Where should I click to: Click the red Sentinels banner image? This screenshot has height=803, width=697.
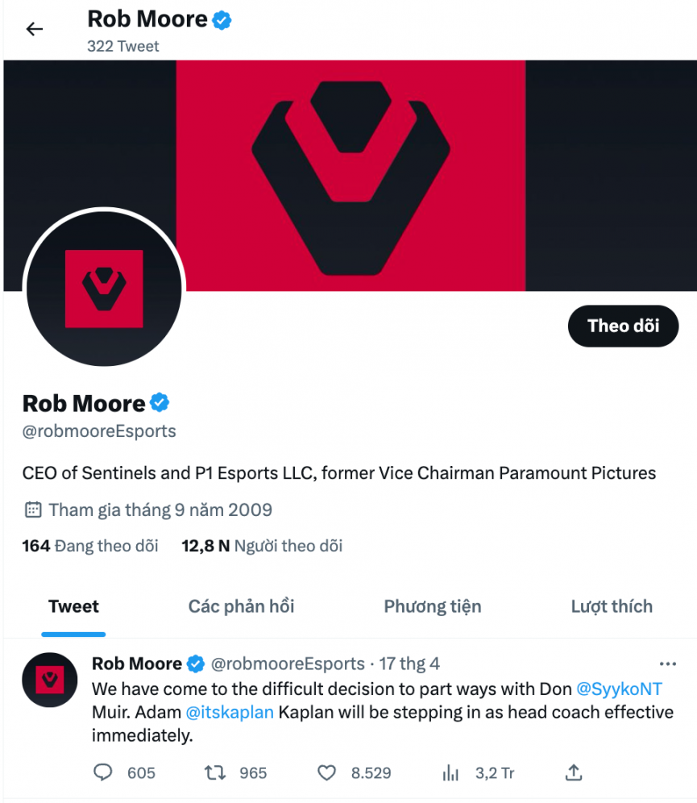[x=351, y=161]
